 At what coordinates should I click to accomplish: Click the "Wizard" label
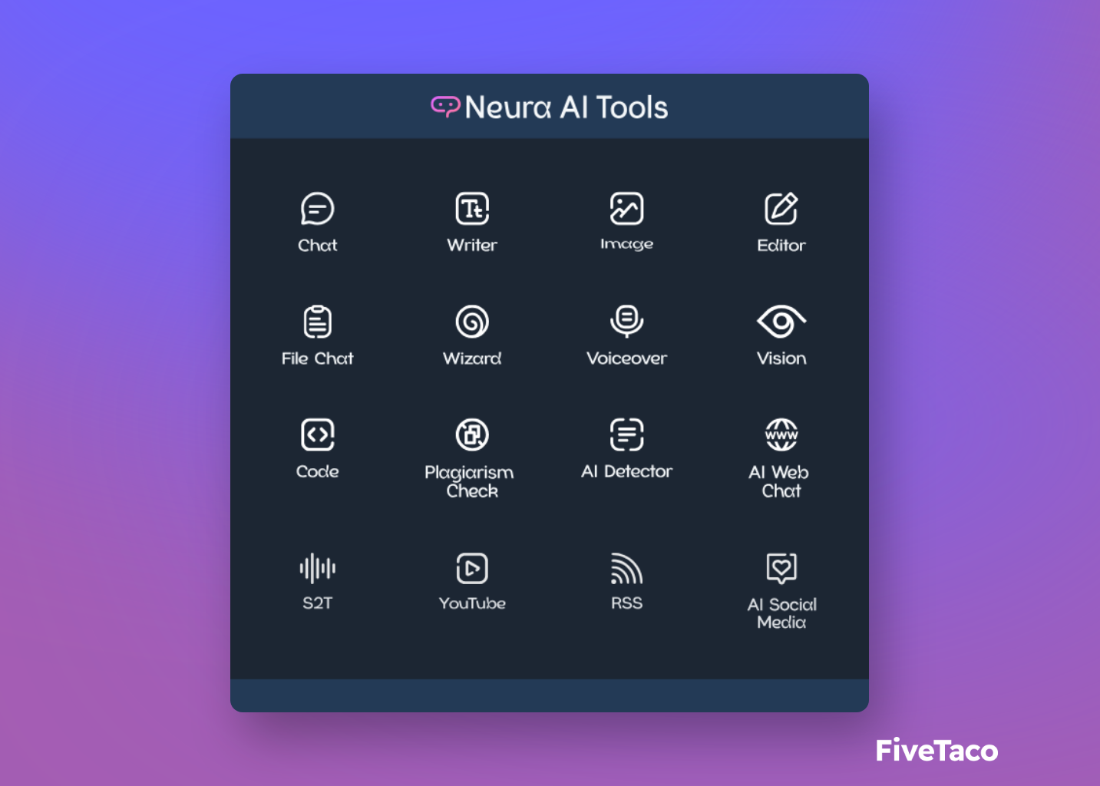472,358
